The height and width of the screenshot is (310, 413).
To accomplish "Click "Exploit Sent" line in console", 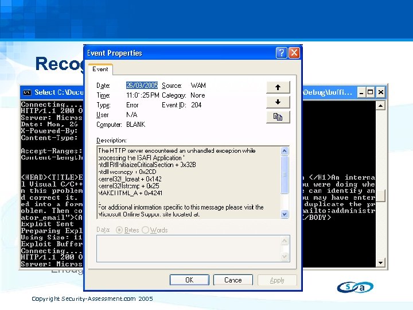I will pos(48,224).
